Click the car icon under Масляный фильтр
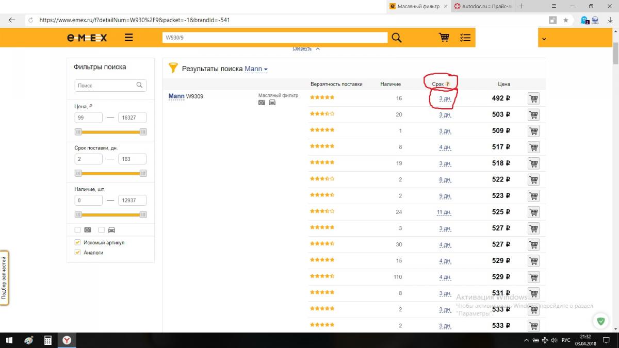This screenshot has width=619, height=348. [272, 103]
